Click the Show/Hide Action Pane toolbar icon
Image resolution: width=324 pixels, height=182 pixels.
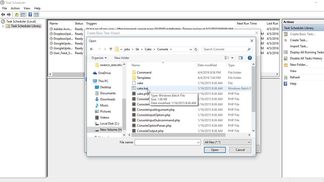36,15
